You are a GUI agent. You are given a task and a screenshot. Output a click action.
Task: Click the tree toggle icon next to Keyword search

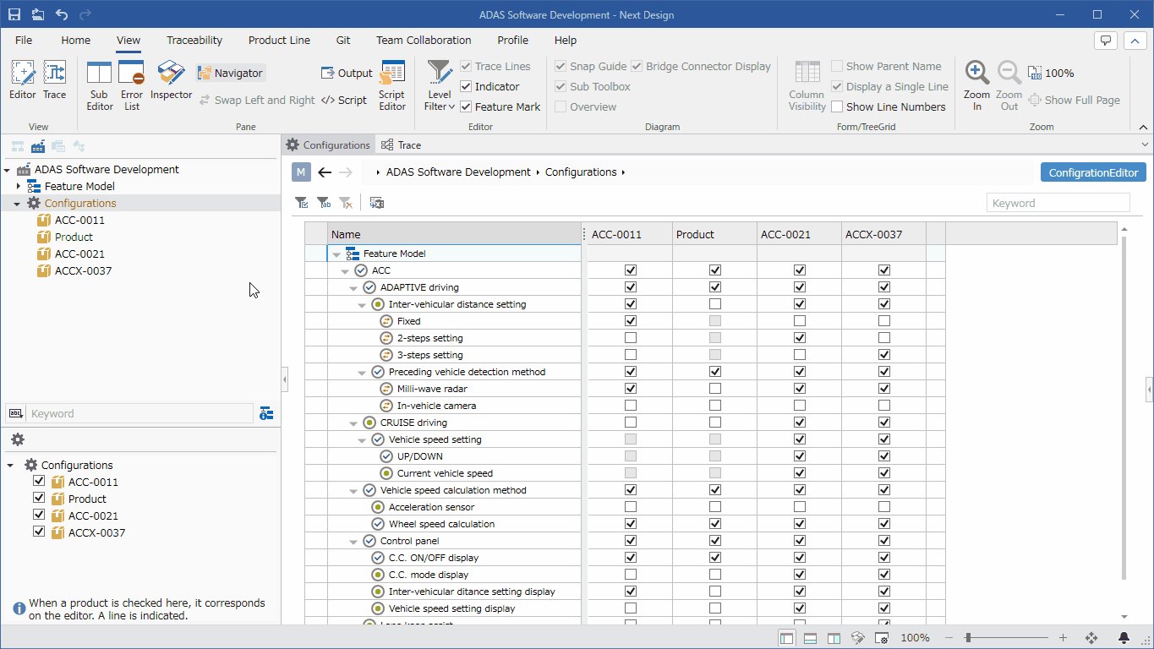tap(266, 413)
